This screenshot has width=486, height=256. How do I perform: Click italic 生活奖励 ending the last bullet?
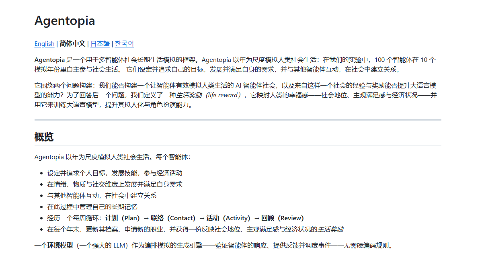tap(330, 229)
